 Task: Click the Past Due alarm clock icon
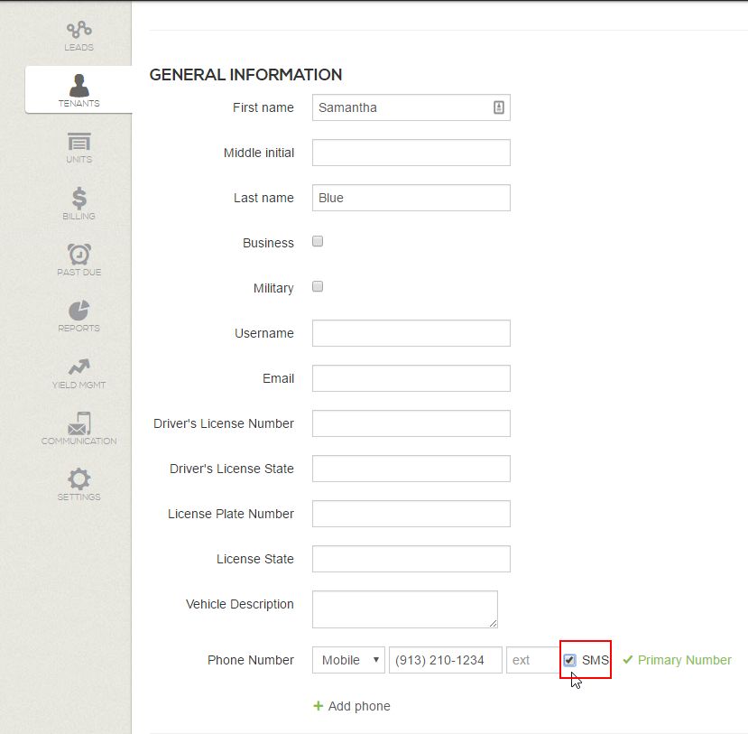click(x=78, y=256)
